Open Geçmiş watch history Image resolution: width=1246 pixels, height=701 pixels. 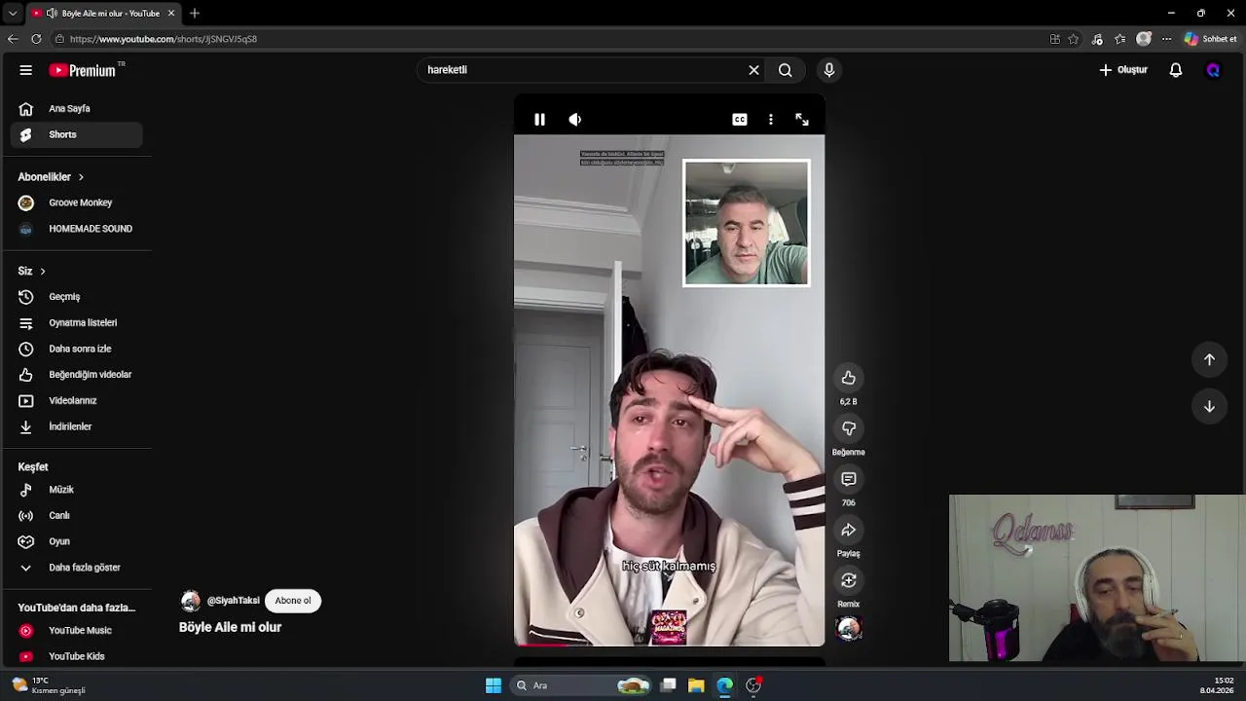76,297
